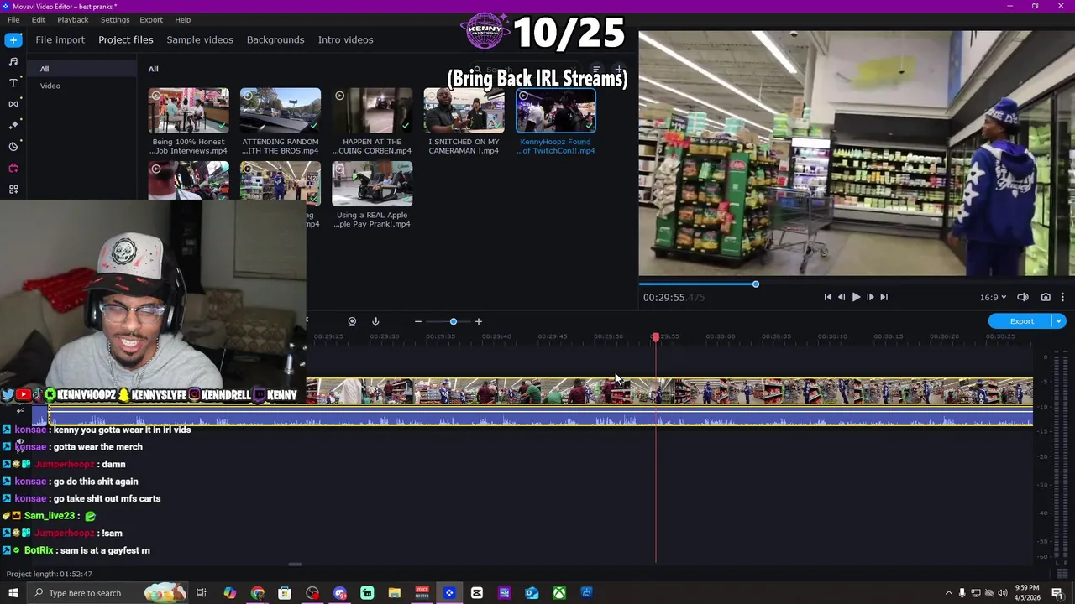Switch to the Sample videos tab
Image resolution: width=1075 pixels, height=604 pixels.
tap(200, 39)
